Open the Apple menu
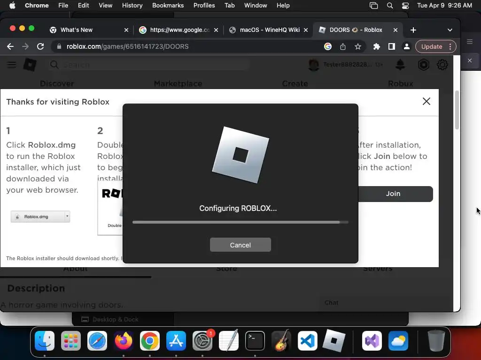481x360 pixels. (x=12, y=5)
